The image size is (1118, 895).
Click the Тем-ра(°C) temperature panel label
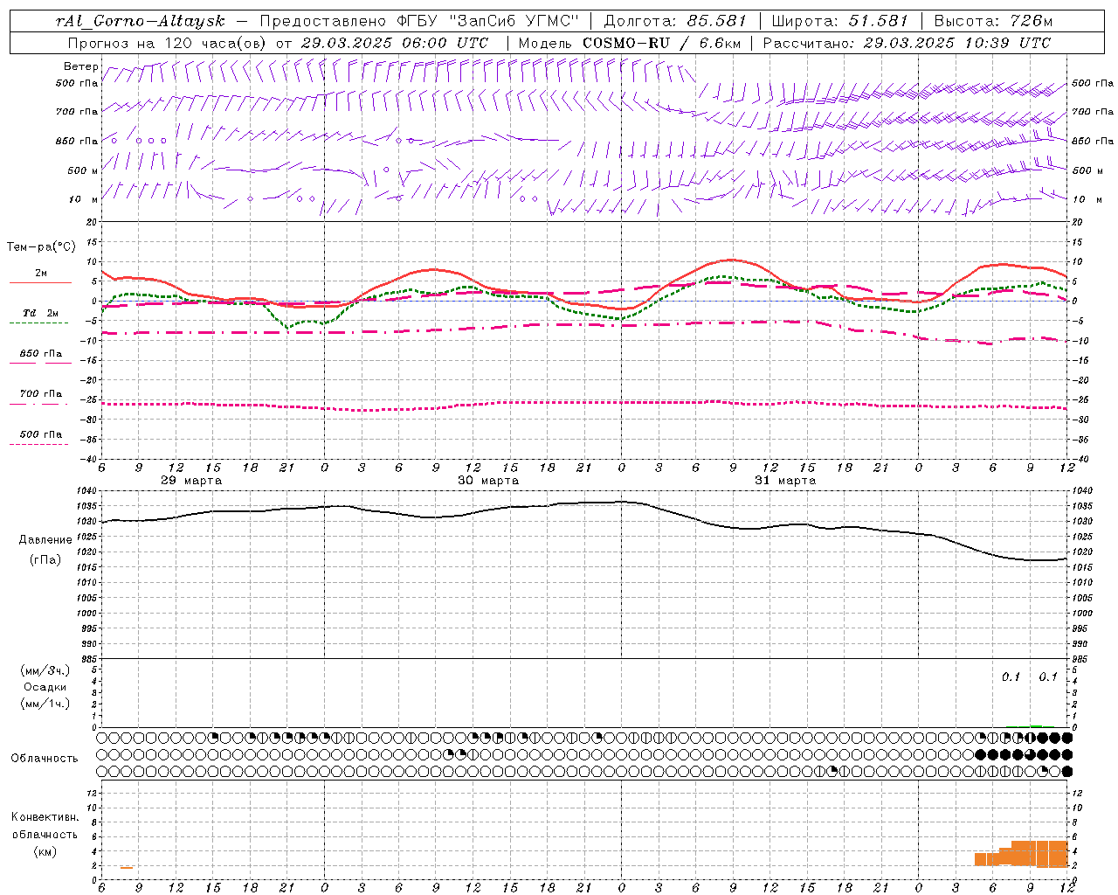[x=41, y=247]
